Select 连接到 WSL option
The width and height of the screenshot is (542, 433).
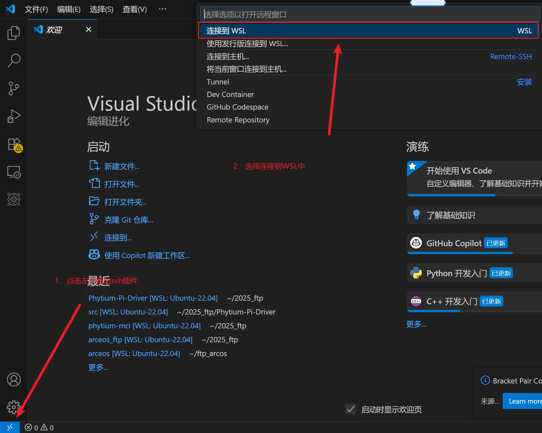tap(369, 31)
